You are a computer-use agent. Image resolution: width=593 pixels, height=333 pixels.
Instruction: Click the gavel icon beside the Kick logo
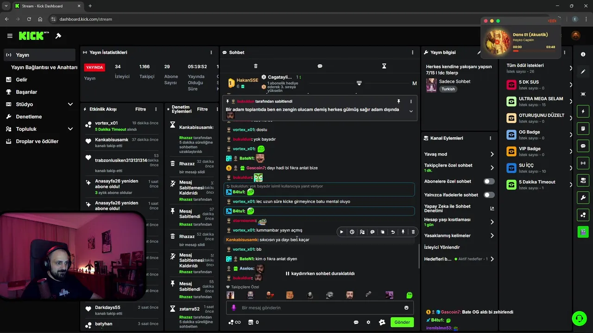(58, 36)
